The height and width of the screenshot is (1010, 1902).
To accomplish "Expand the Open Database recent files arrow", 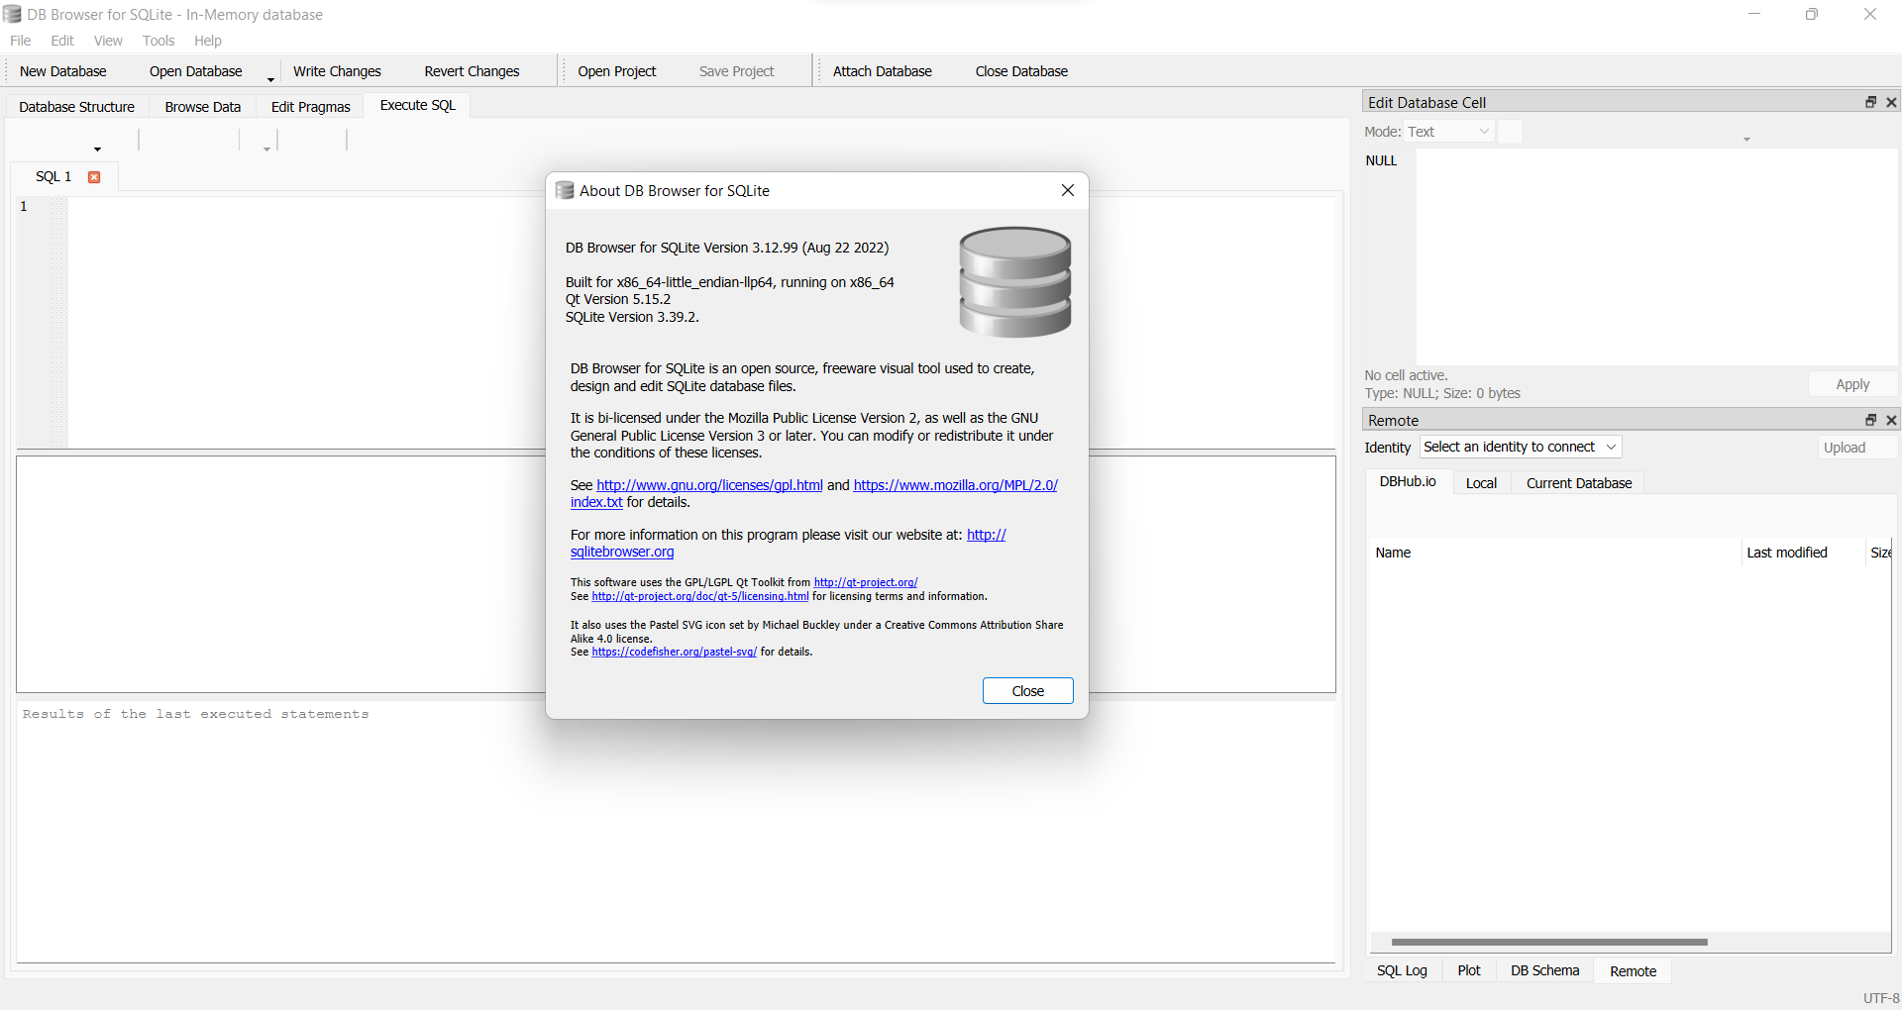I will (270, 79).
